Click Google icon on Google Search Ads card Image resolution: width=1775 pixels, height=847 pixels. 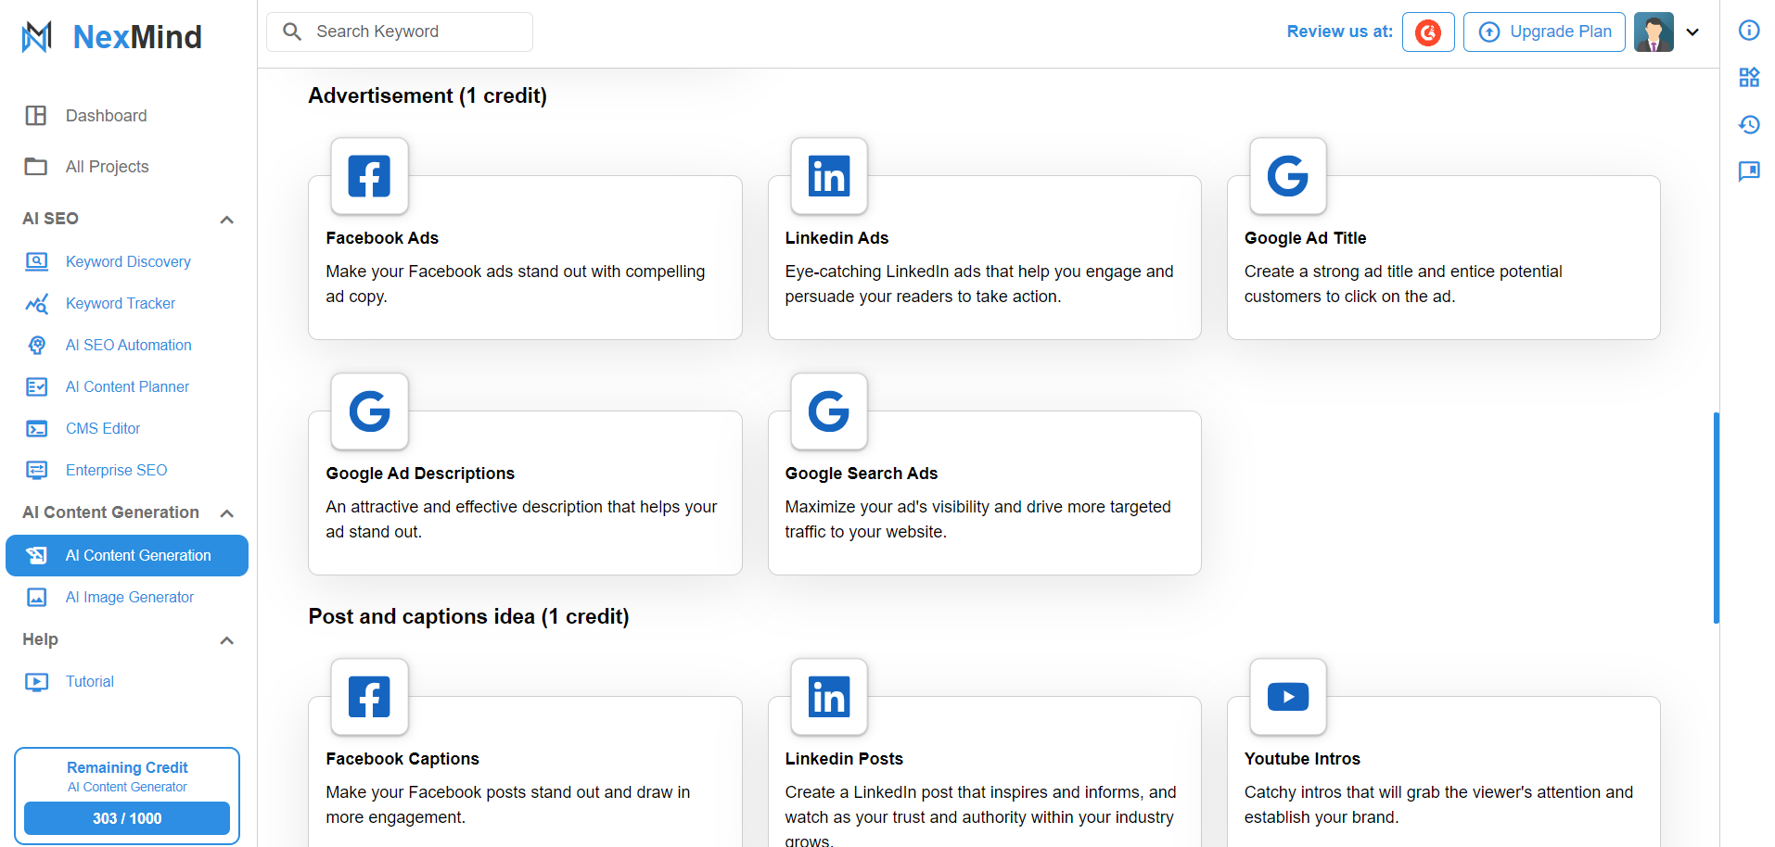[829, 411]
